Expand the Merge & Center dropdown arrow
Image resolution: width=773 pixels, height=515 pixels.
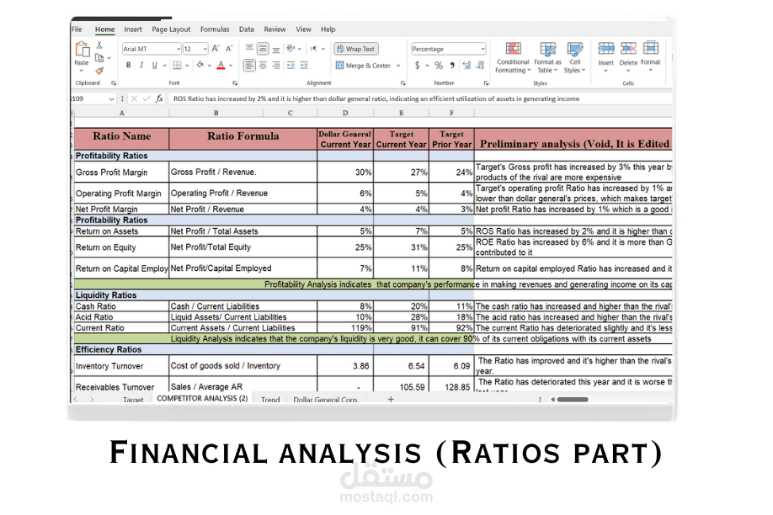[x=398, y=66]
